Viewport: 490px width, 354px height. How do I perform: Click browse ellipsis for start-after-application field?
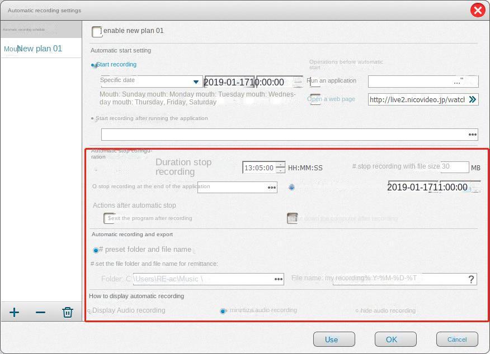(x=472, y=135)
